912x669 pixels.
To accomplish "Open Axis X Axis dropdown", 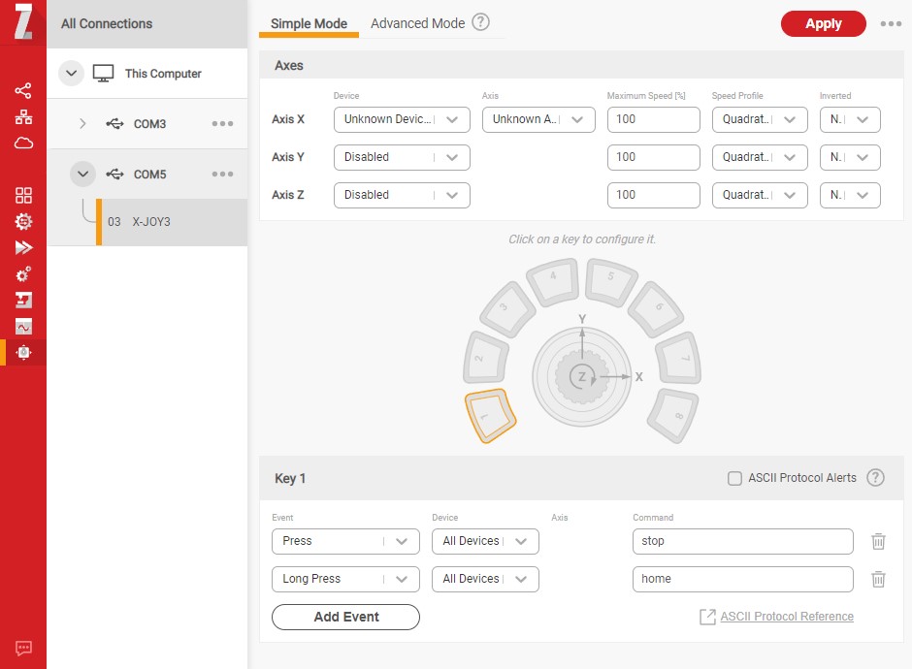I will 538,119.
